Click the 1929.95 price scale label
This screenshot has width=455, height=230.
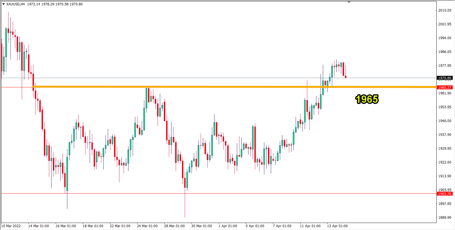(445, 149)
